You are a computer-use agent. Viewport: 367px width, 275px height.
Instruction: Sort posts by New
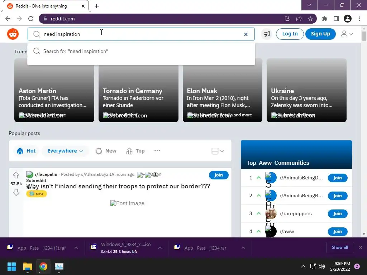106,151
